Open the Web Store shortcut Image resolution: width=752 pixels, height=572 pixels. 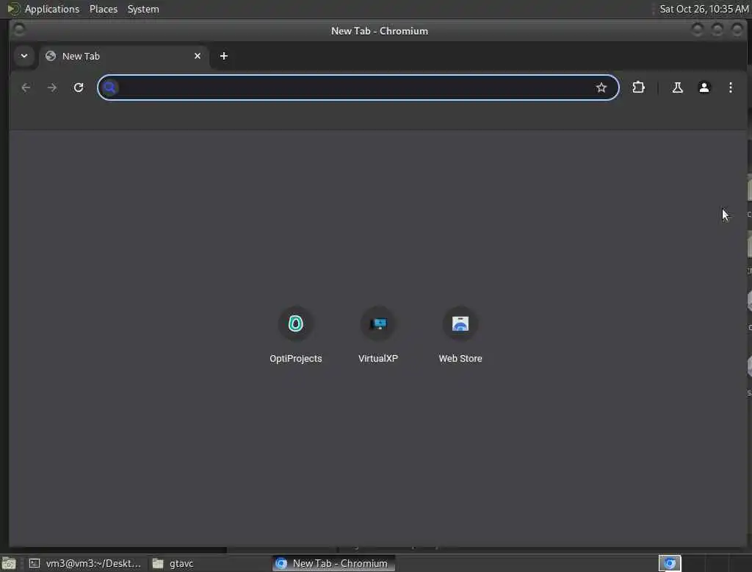(x=460, y=335)
